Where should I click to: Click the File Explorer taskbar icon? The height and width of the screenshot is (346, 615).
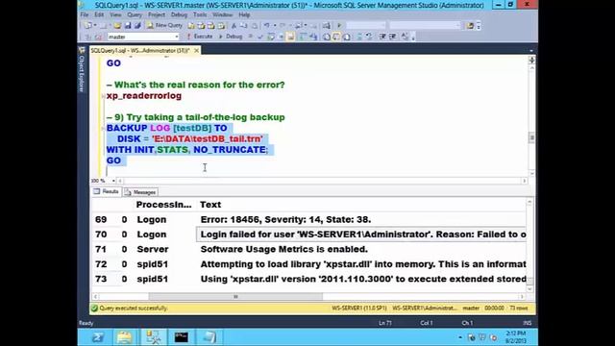tap(125, 337)
